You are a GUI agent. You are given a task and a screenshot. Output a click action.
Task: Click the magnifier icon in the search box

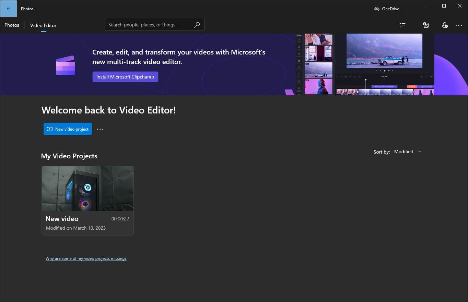[197, 25]
